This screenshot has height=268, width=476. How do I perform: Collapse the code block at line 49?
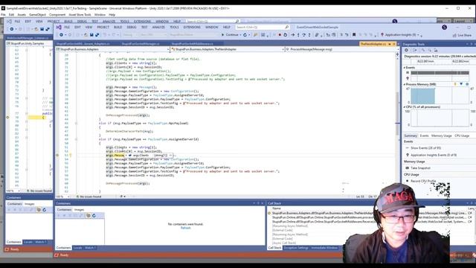[x=76, y=139]
